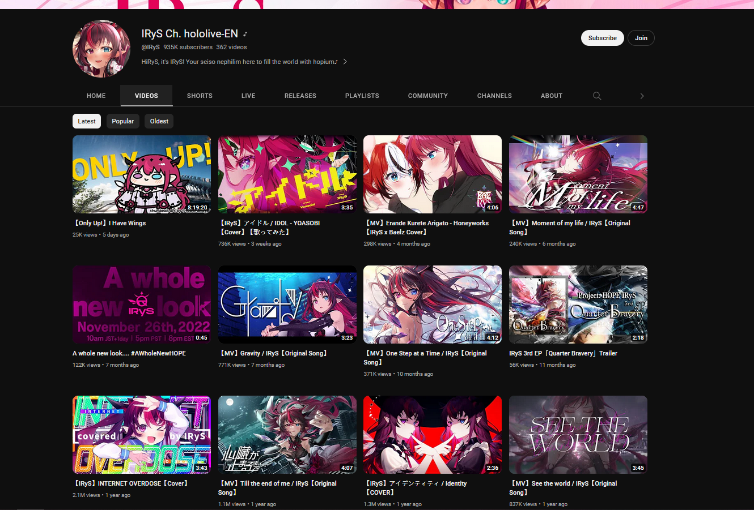
Task: View the PLAYLISTS tab
Action: 362,96
